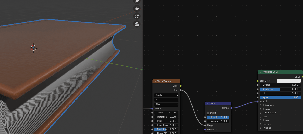Click the Base Color white swatch
This screenshot has height=134, width=303.
(x=289, y=81)
